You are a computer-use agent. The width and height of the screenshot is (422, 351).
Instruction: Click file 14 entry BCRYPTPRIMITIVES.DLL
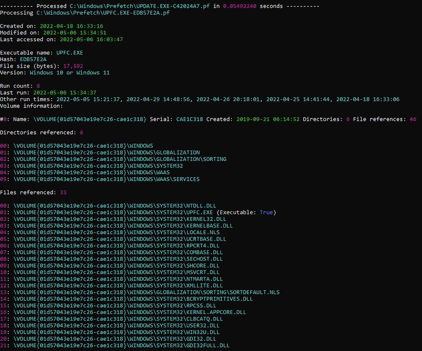point(127,299)
